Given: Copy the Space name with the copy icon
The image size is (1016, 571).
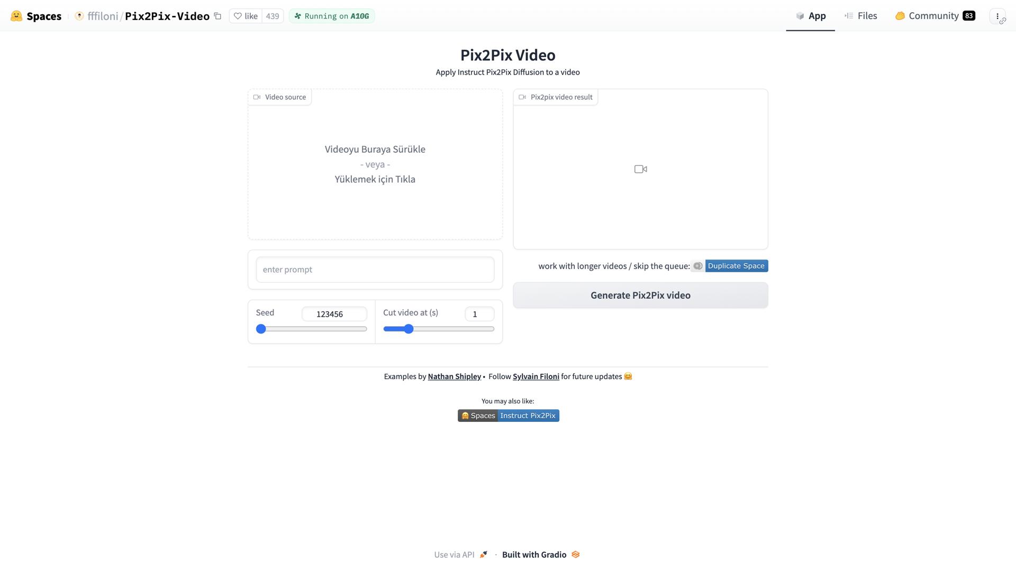Looking at the screenshot, I should (217, 16).
